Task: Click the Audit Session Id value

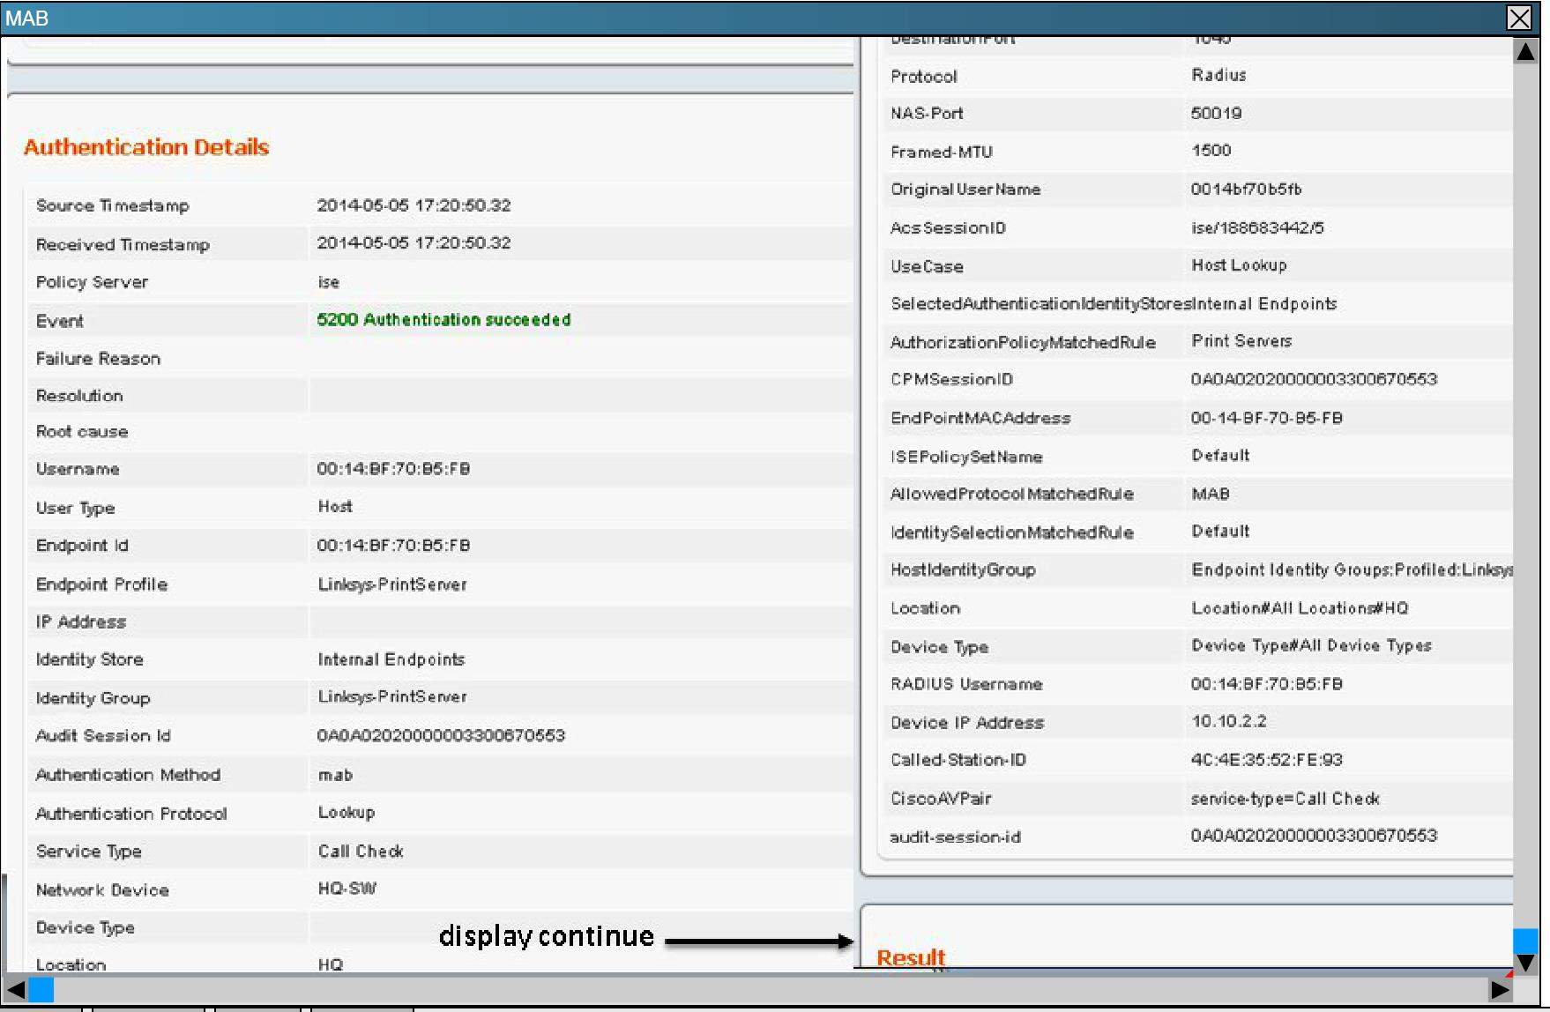Action: (x=441, y=736)
